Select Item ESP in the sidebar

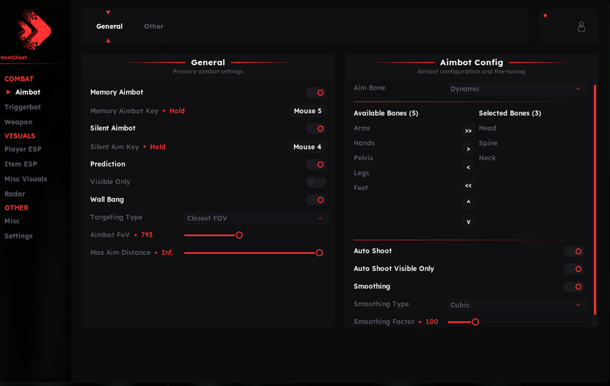pyautogui.click(x=21, y=164)
